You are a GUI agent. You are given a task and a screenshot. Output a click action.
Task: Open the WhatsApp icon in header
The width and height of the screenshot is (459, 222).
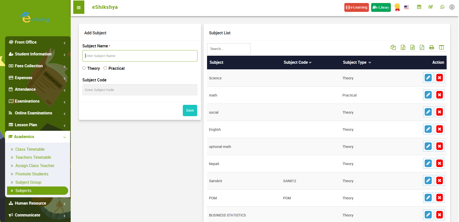[442, 7]
